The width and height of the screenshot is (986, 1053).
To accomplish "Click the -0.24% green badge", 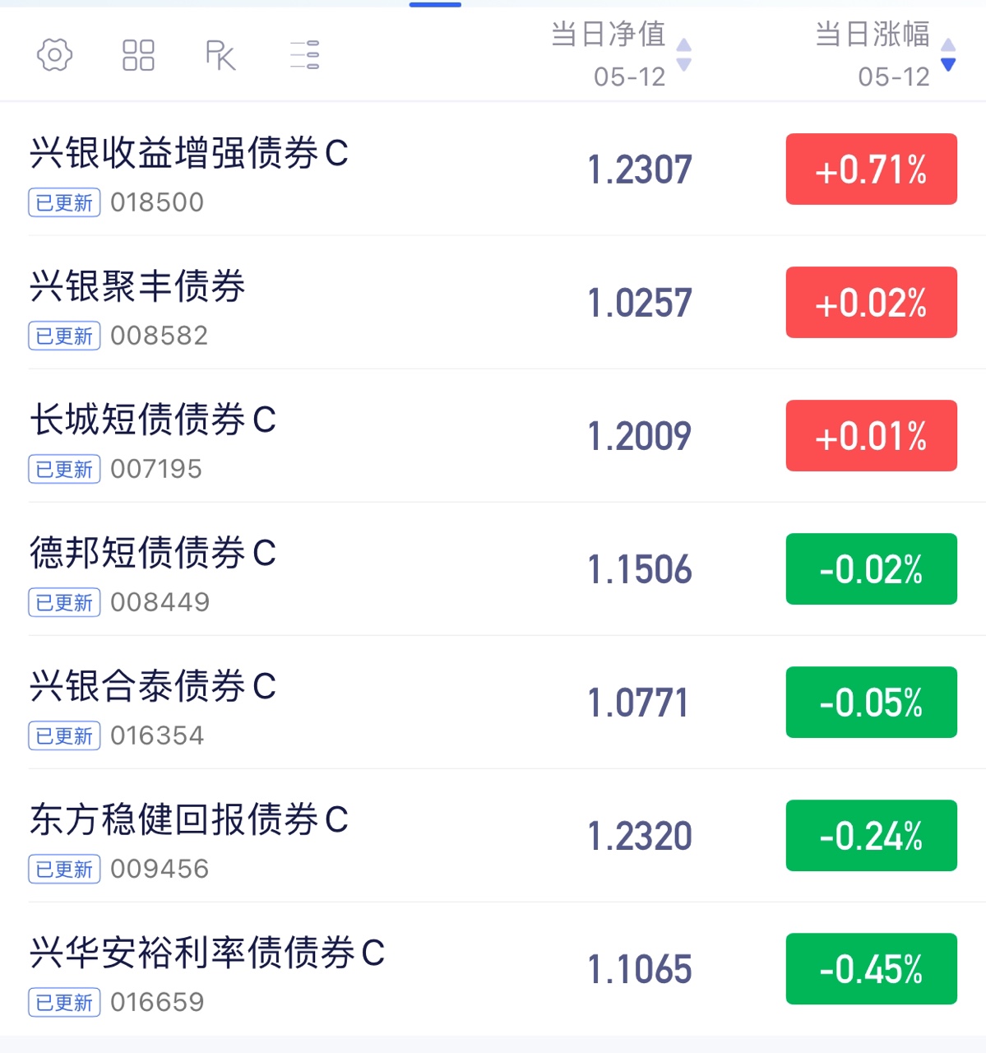I will pos(872,836).
